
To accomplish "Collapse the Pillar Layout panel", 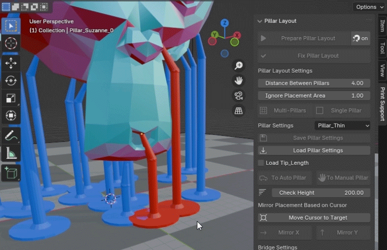I will coord(260,21).
